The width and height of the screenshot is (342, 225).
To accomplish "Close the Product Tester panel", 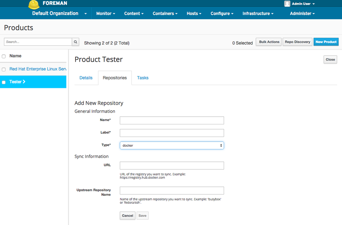I will tap(330, 59).
